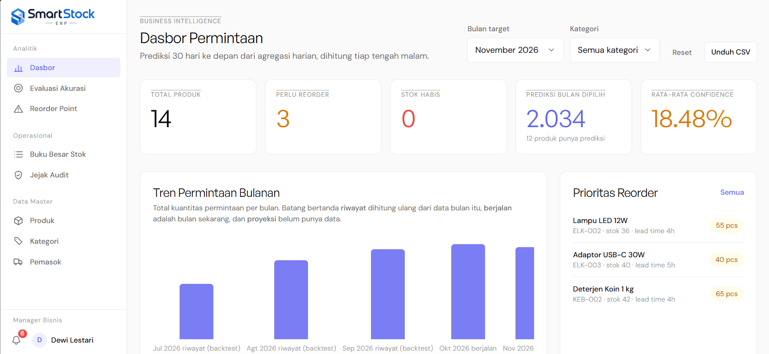Viewport: 769px width, 354px height.
Task: Go to the Produk master data
Action: (63, 221)
